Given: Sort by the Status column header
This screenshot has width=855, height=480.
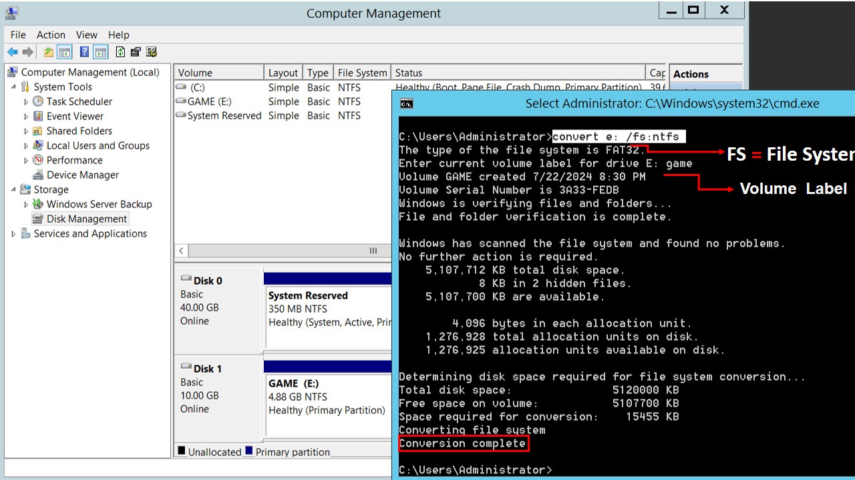Looking at the screenshot, I should [518, 73].
